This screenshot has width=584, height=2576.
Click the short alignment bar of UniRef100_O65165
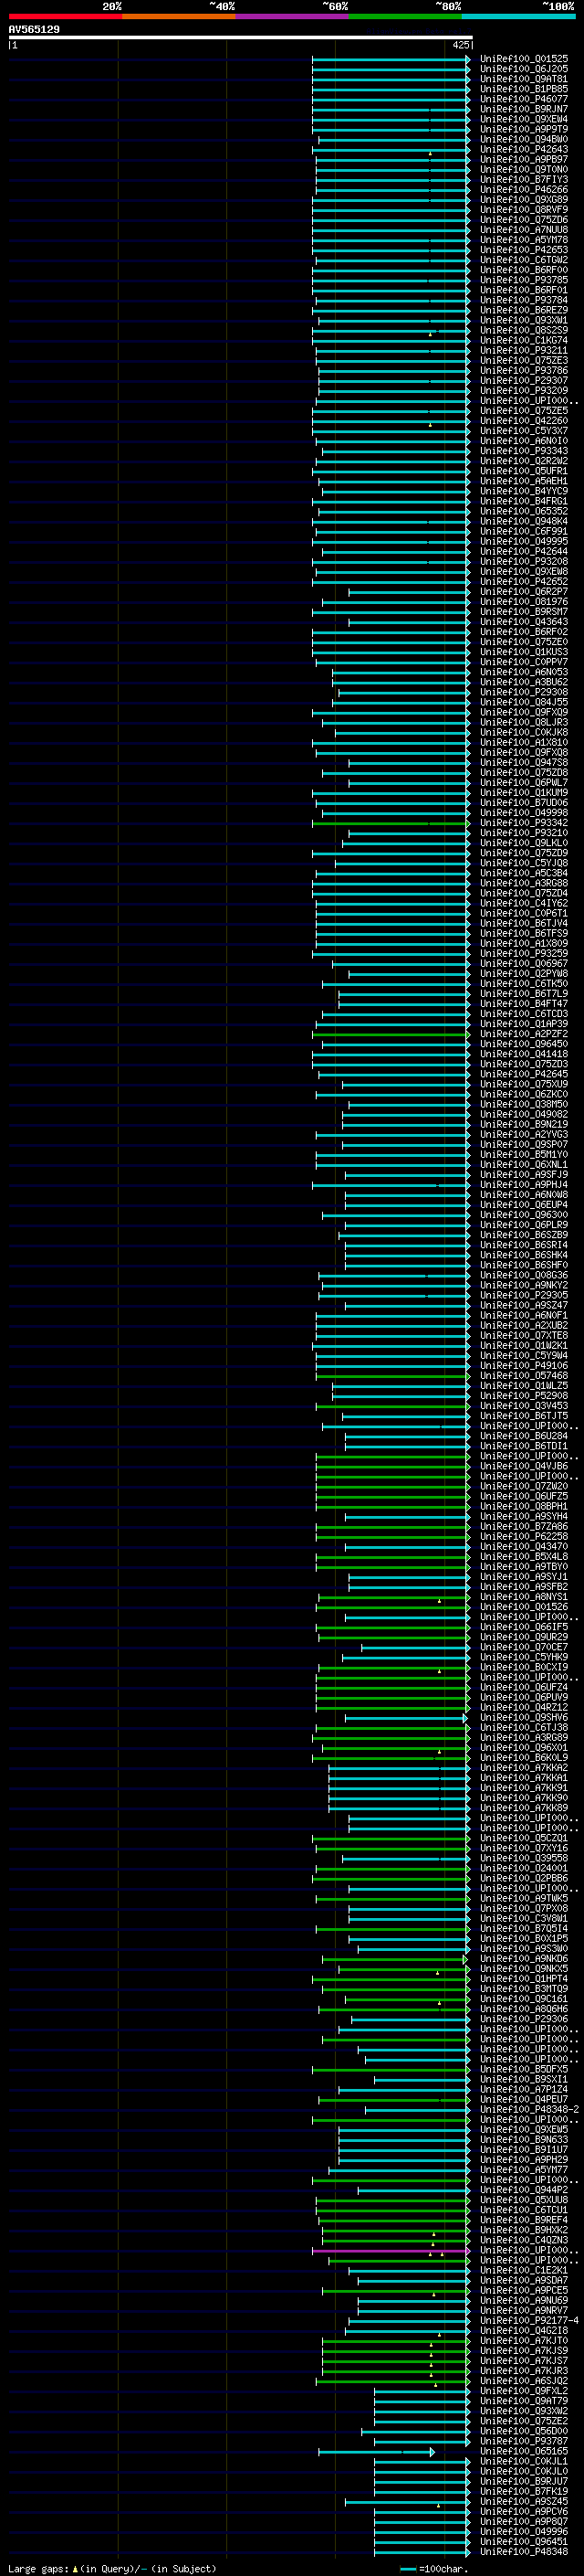click(376, 2452)
